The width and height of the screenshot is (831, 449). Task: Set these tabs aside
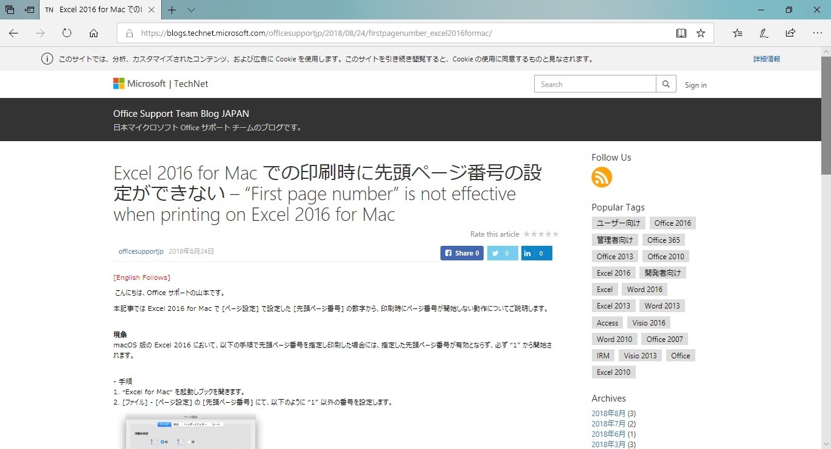29,10
